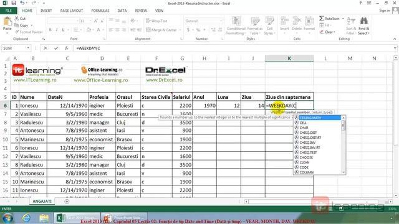Open Internet Explorer from the taskbar
The width and height of the screenshot is (399, 224).
click(26, 218)
